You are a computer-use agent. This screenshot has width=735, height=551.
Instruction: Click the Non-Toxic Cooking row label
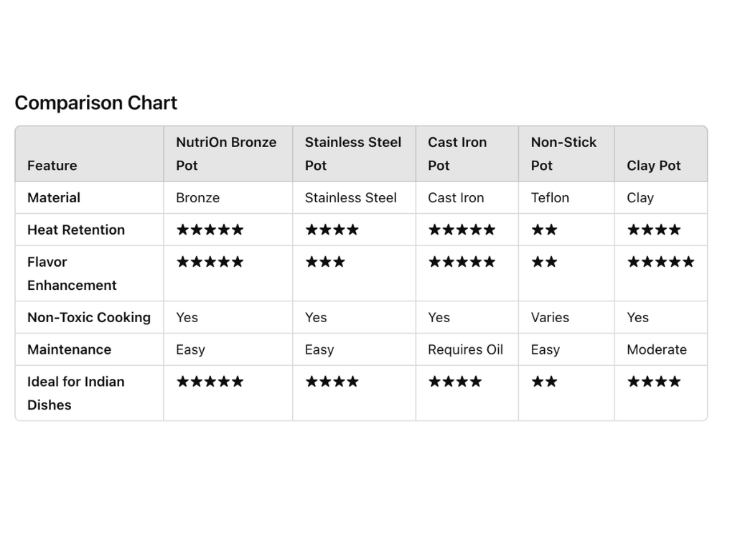[89, 318]
